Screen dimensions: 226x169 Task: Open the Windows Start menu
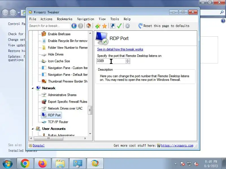[8, 163]
